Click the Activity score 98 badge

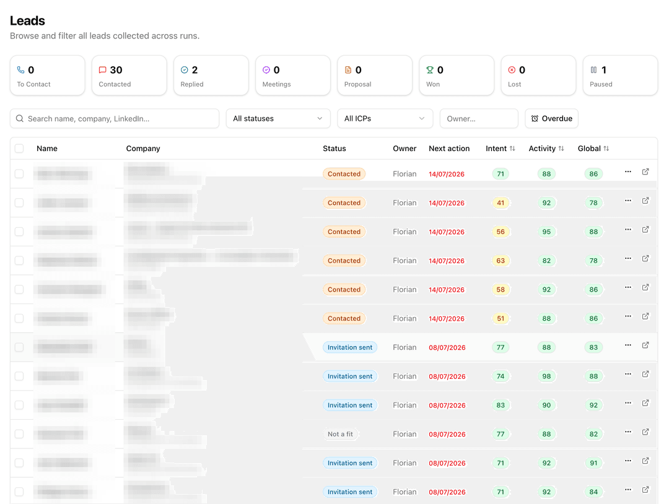pyautogui.click(x=546, y=376)
